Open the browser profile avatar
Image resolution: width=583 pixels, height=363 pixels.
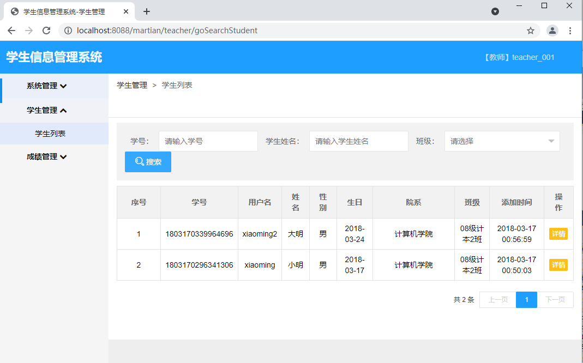pyautogui.click(x=552, y=31)
